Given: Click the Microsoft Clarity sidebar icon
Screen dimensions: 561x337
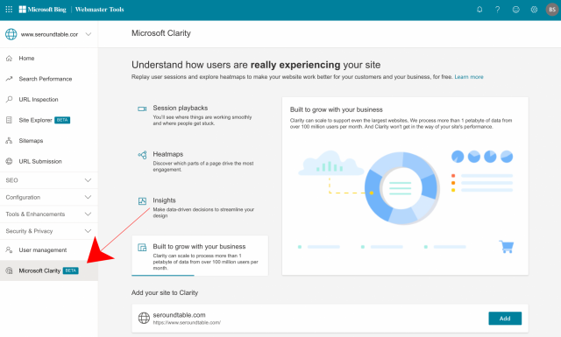Looking at the screenshot, I should pos(9,270).
